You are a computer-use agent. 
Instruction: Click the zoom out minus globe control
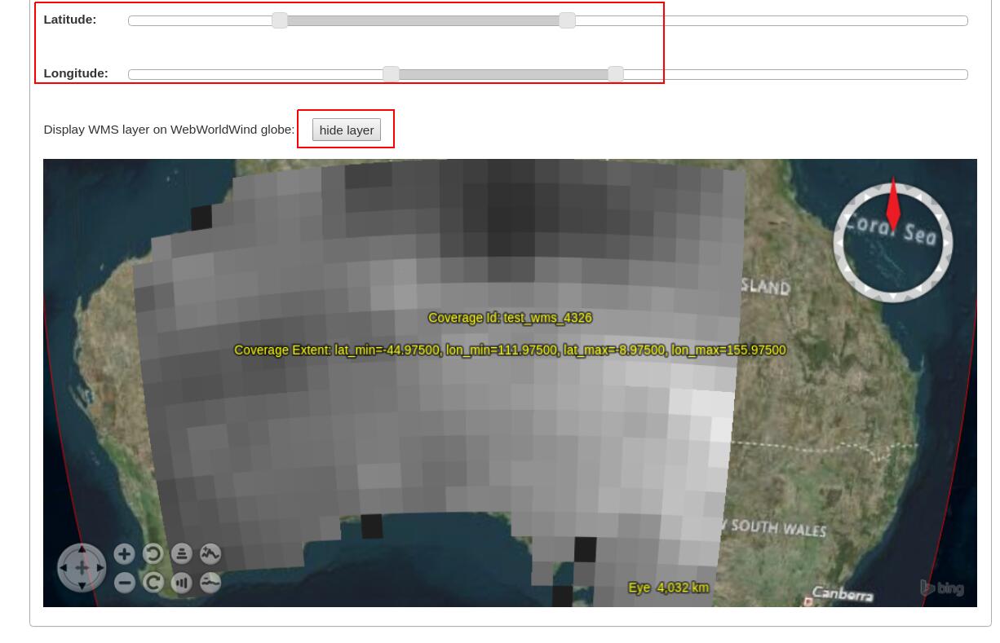tap(124, 582)
